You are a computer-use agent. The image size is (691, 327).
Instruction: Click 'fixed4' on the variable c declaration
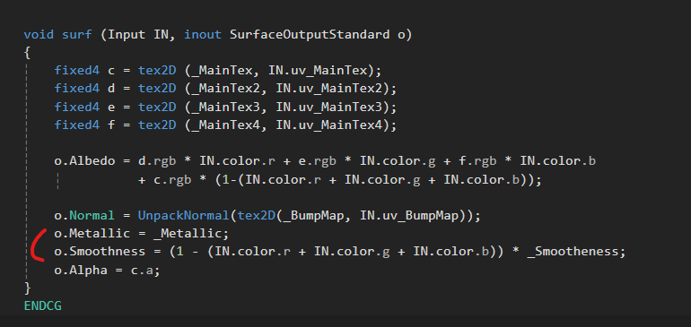click(76, 71)
